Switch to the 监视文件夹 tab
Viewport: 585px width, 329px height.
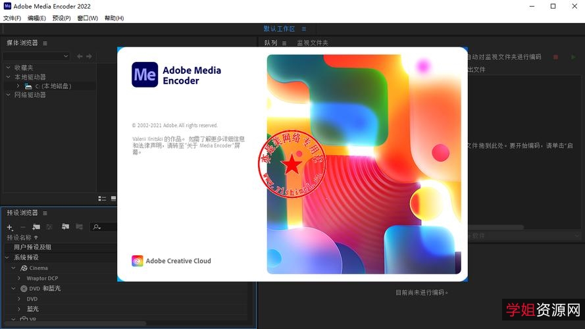pyautogui.click(x=313, y=43)
